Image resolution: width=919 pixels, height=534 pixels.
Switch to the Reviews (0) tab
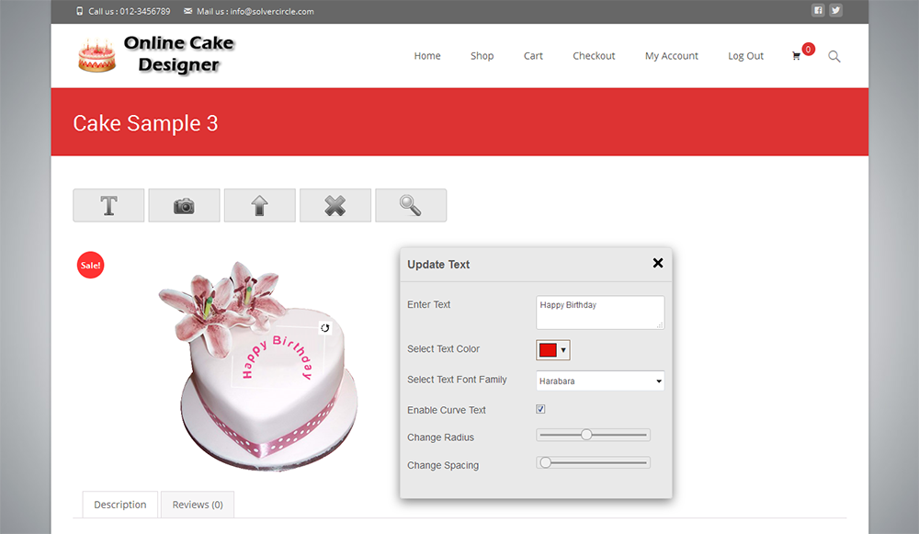pos(198,504)
